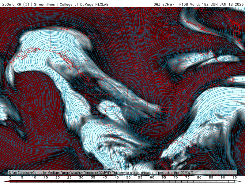Click the '70' tick label on the color scale

(x=175, y=178)
